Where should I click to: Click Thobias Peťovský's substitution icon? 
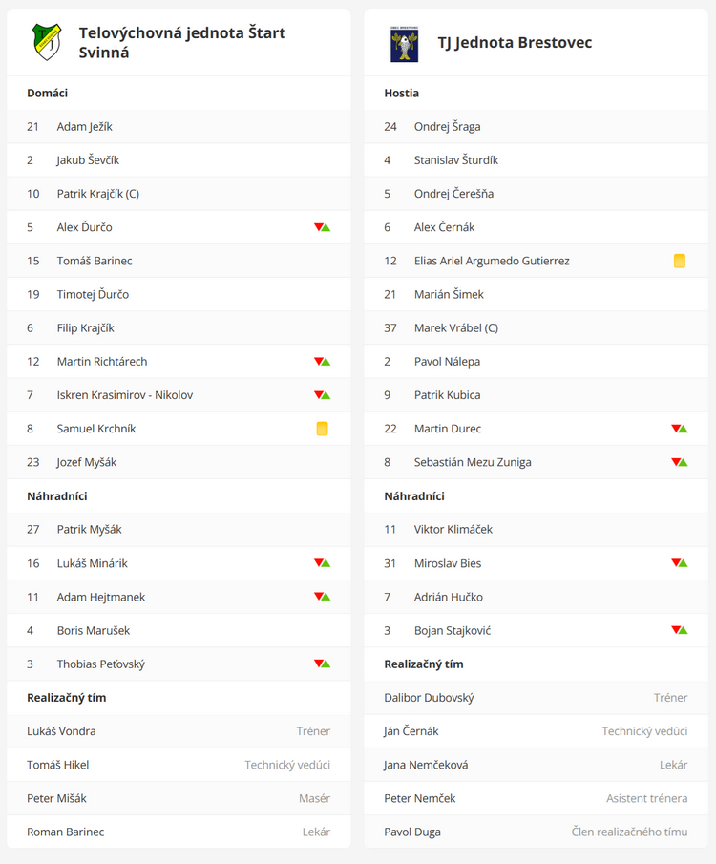pos(322,664)
